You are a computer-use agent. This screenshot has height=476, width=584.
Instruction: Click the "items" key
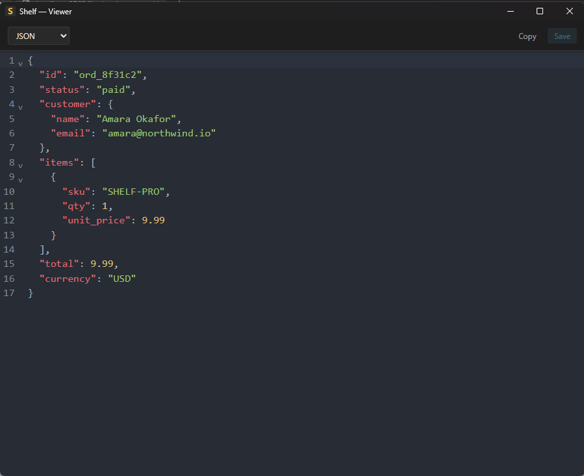coord(59,163)
